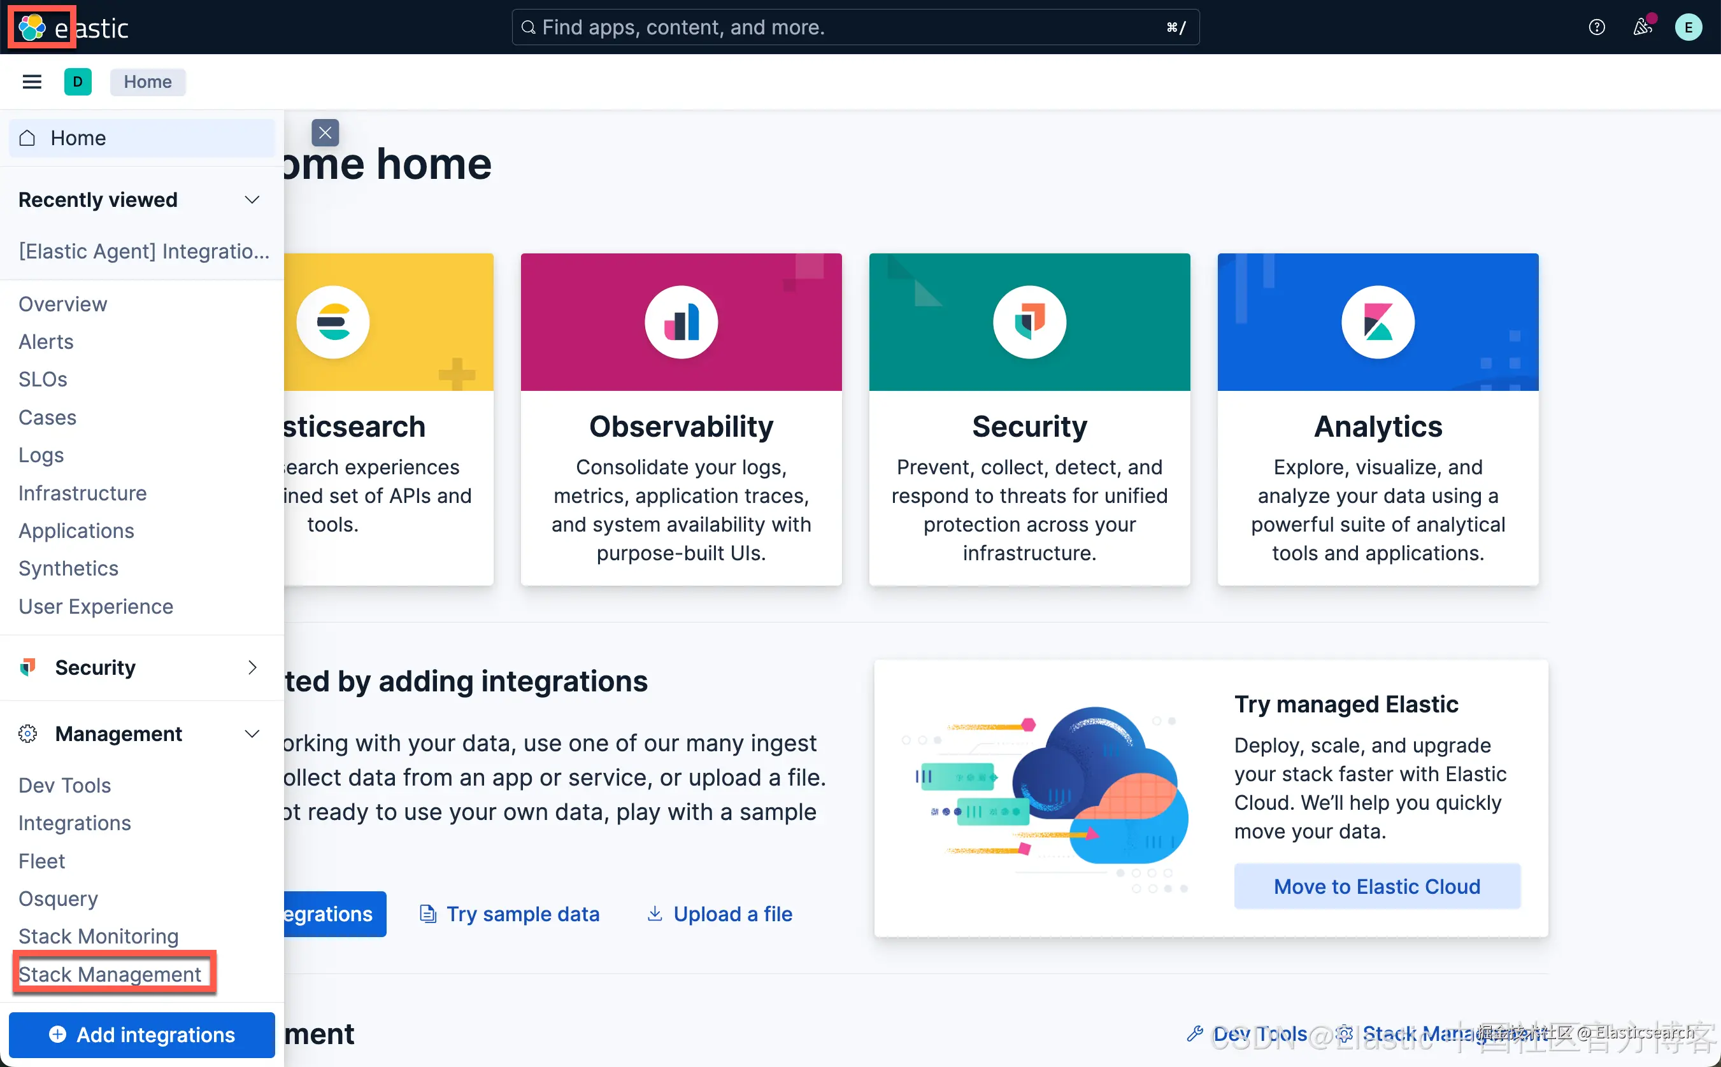Go to Fleet in sidebar
This screenshot has width=1721, height=1067.
coord(41,861)
